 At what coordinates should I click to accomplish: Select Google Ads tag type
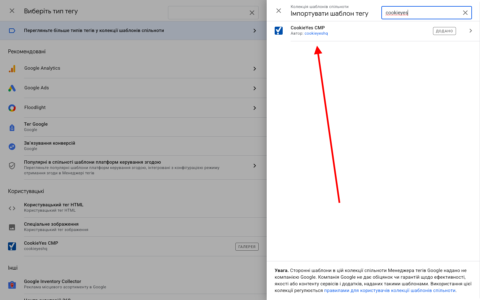point(133,88)
